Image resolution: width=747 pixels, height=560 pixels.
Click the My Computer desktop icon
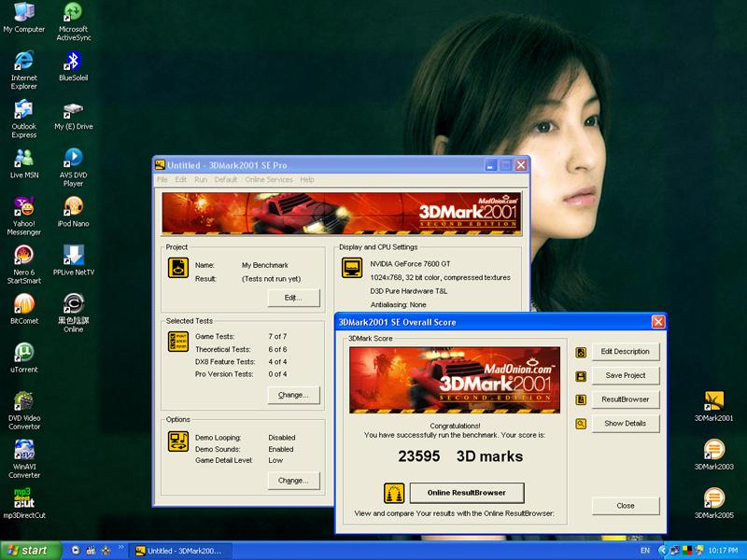(24, 18)
